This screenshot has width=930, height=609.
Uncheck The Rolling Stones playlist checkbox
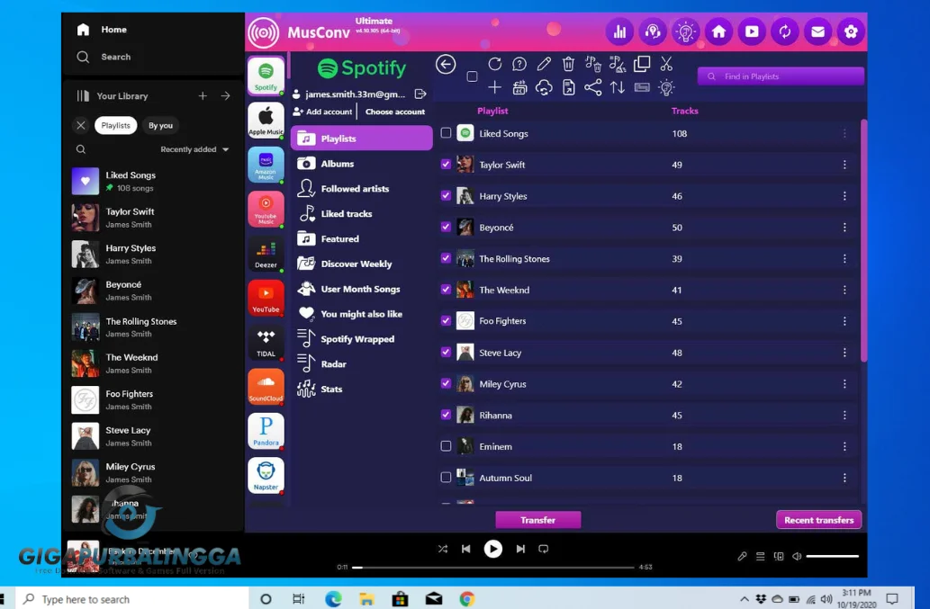coord(446,258)
